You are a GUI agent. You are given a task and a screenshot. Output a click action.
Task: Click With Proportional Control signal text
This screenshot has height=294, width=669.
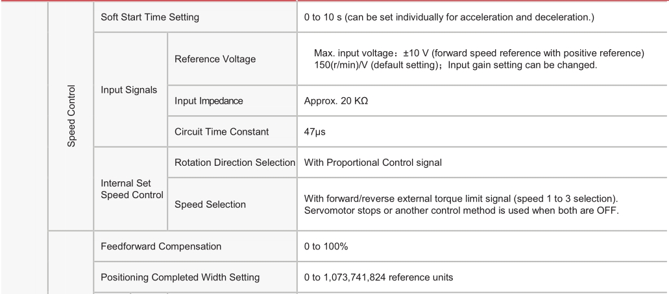pyautogui.click(x=373, y=163)
